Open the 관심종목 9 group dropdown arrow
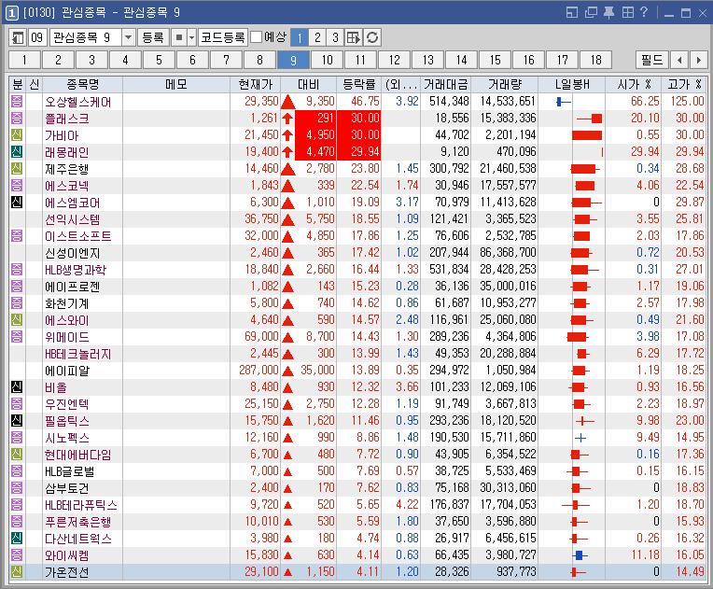This screenshot has width=713, height=589. (128, 37)
